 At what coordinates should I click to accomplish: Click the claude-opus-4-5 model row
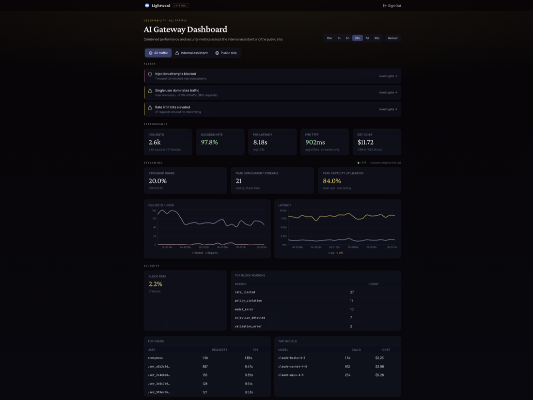click(x=338, y=375)
